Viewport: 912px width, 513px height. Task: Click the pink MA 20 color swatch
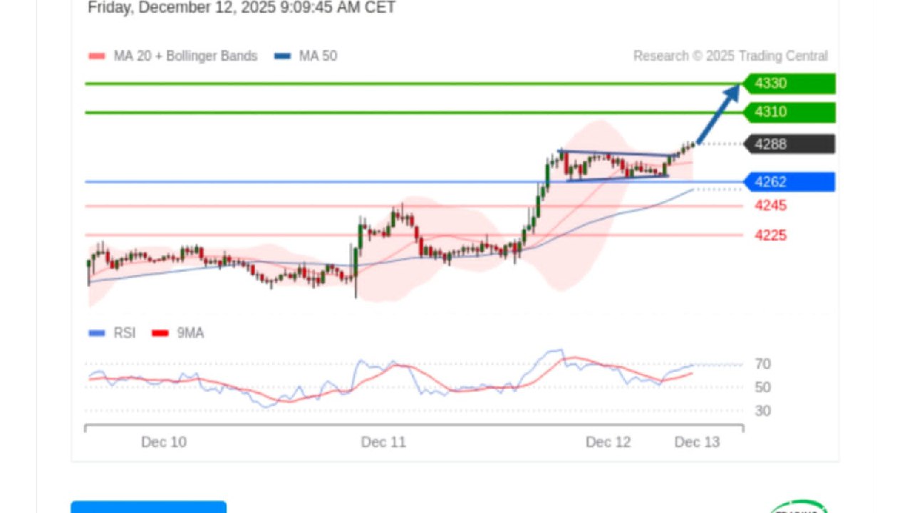click(x=96, y=56)
